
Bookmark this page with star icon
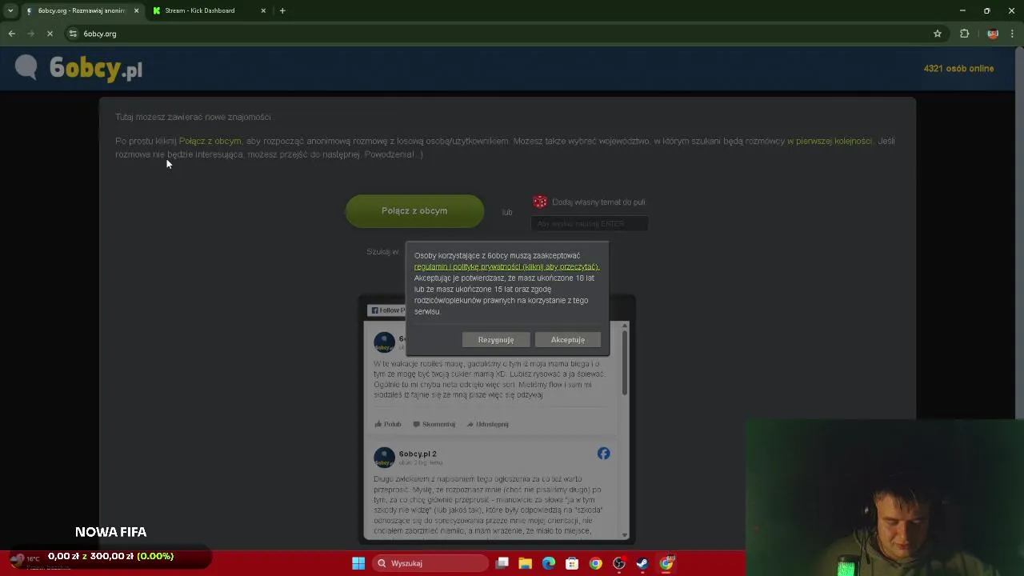[x=938, y=34]
